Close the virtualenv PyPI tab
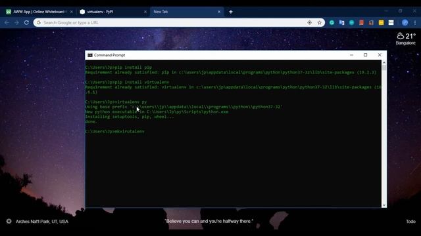Screen dimensions: 421x236 point(145,12)
